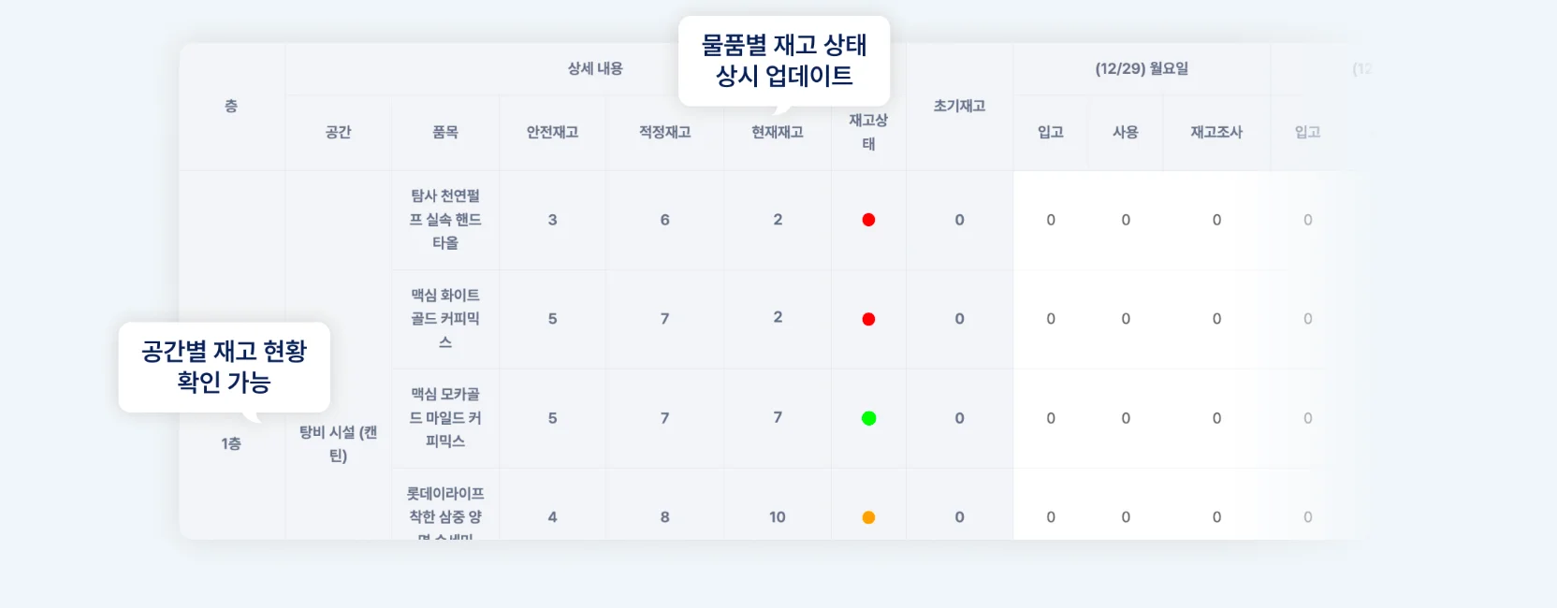Click the 탐사 천연펄프 핸드타올 item name

tap(445, 220)
